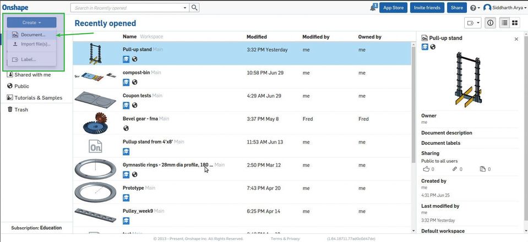The height and width of the screenshot is (242, 528).
Task: Click the Invite friends button
Action: click(427, 8)
